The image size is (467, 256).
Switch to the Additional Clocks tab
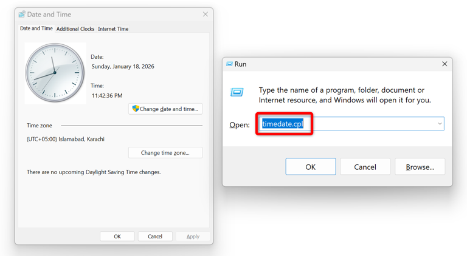click(75, 29)
